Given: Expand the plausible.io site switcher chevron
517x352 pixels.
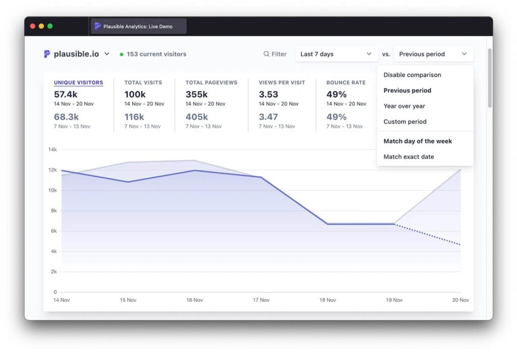Looking at the screenshot, I should click(x=107, y=54).
